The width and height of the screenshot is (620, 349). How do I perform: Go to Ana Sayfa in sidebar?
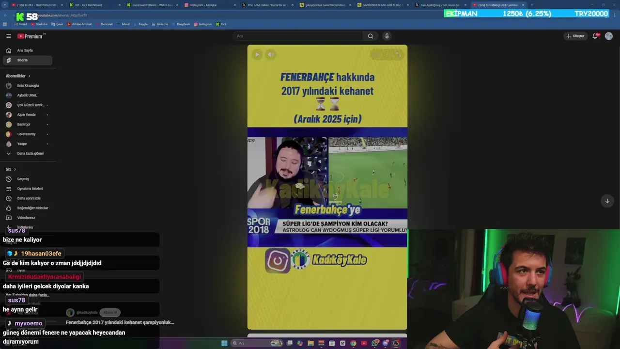point(27,50)
